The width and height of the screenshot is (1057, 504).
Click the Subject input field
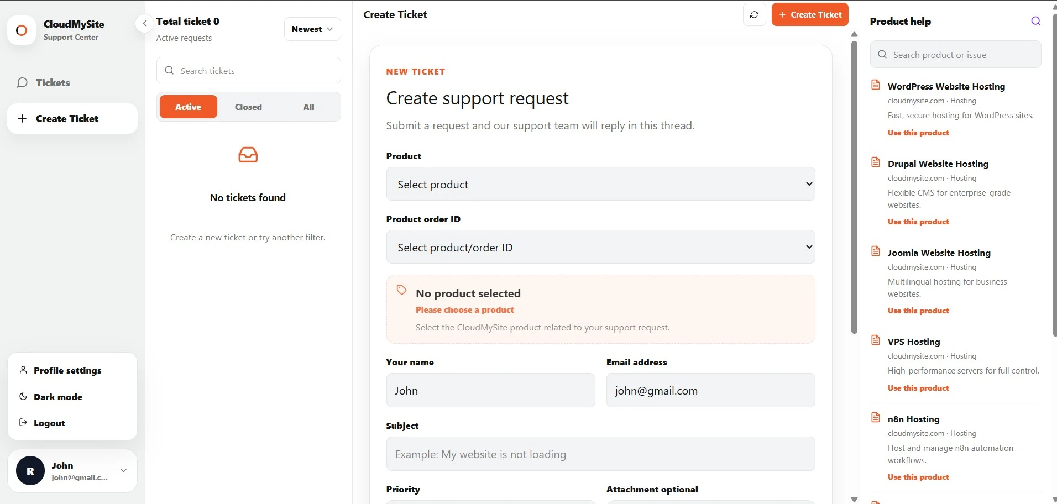pos(600,454)
